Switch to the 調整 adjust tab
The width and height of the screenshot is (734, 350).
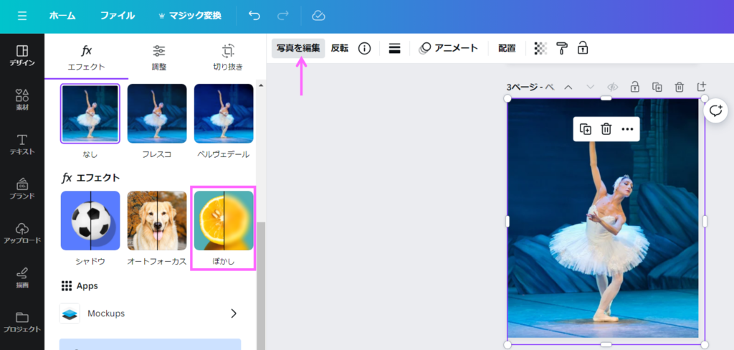(159, 57)
